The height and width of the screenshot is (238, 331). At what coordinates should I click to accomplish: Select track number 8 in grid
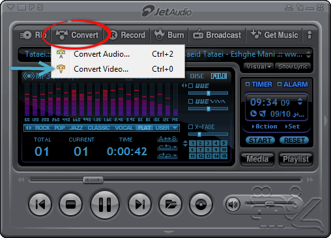pos(208,149)
